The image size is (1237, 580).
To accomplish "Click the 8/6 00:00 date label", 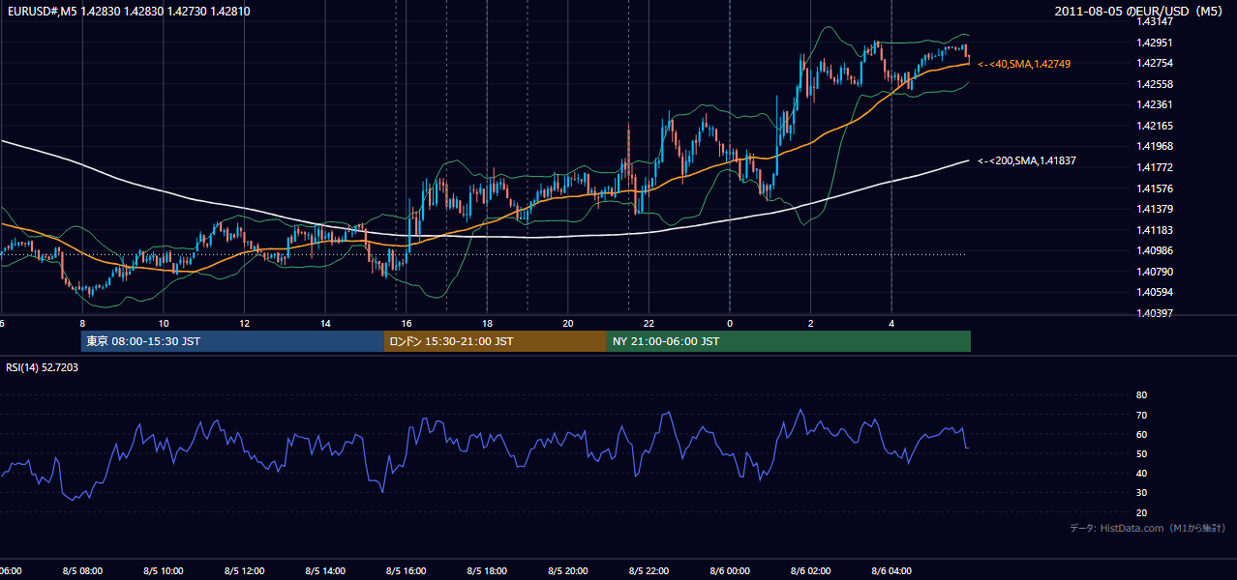I will coord(730,571).
